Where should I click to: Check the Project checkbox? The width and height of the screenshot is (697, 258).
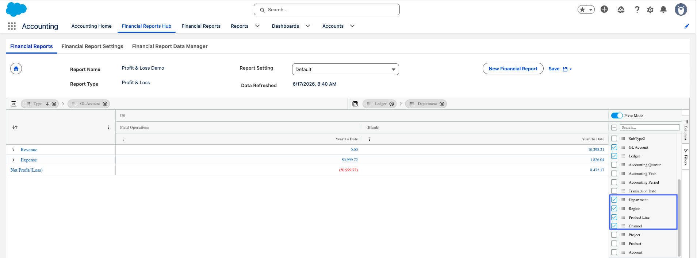(614, 235)
